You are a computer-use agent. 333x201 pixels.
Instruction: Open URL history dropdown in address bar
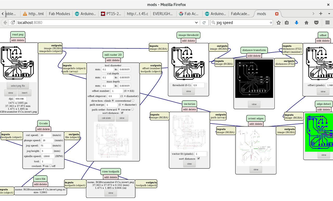click(x=196, y=23)
